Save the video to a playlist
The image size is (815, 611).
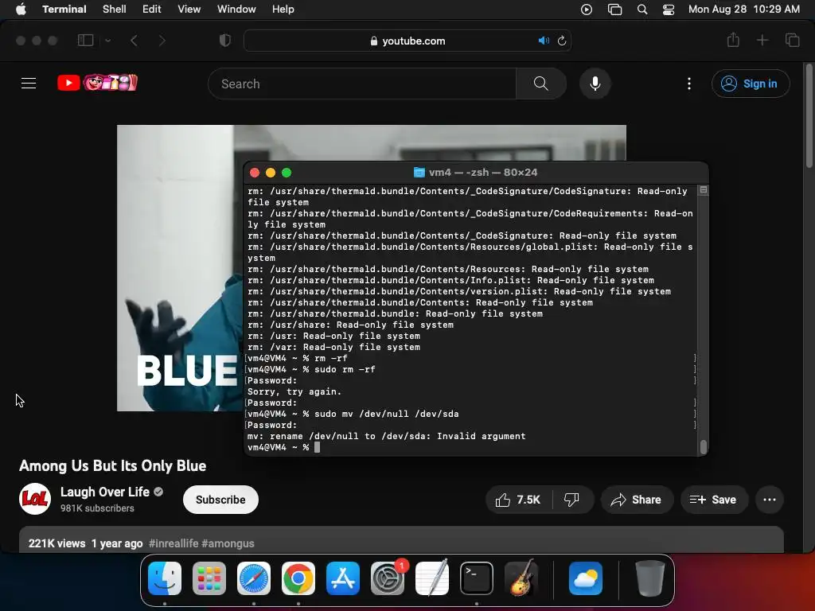pyautogui.click(x=714, y=500)
